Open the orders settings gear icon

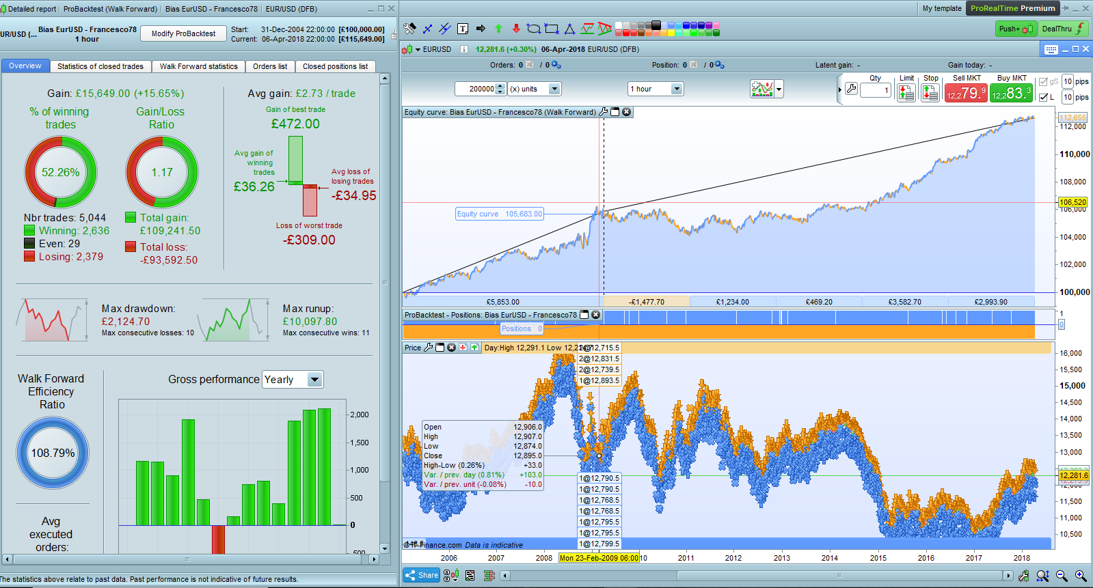556,65
